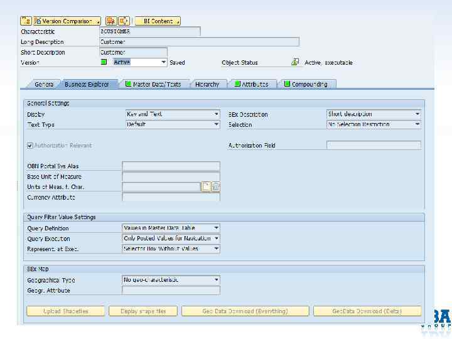Click the delete trash icon beside Units of Meas.
The width and height of the screenshot is (452, 339).
tap(215, 186)
